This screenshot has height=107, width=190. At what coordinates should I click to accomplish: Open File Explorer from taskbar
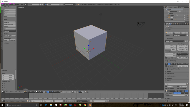point(51,105)
